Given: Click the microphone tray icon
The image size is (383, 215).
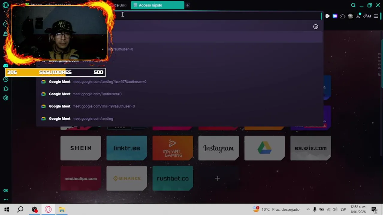Looking at the screenshot, I should (x=315, y=209).
